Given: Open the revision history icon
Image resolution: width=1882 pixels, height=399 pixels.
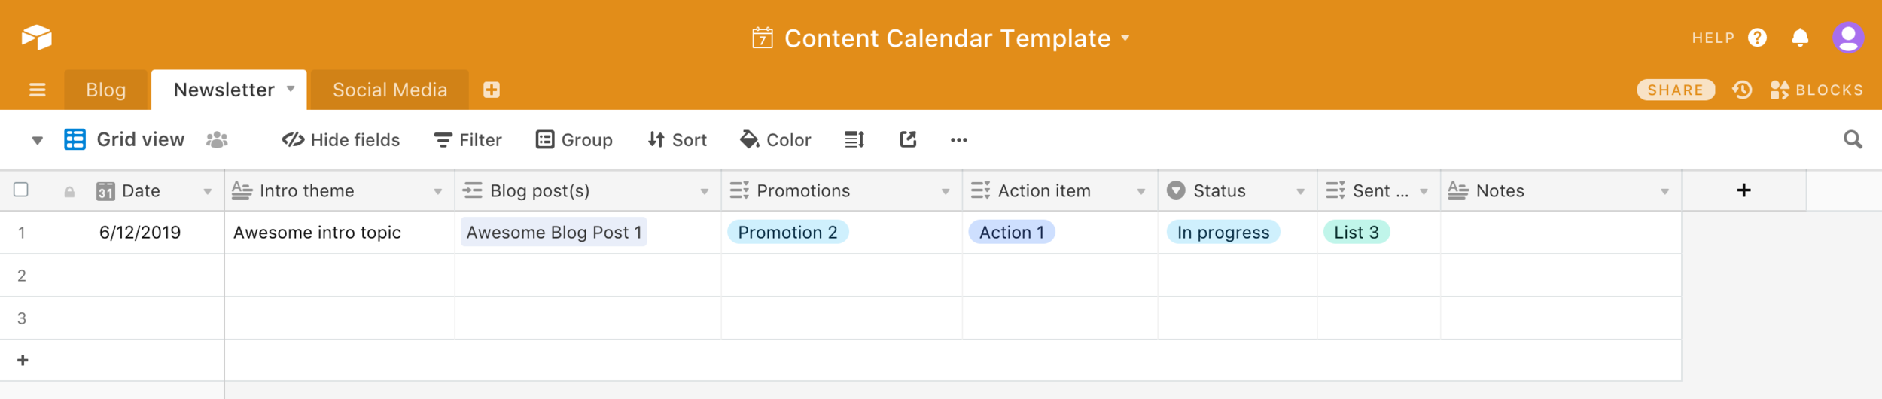Looking at the screenshot, I should [1742, 90].
